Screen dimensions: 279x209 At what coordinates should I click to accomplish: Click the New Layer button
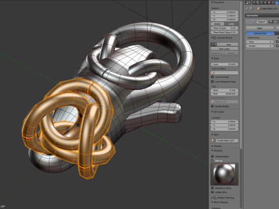pyautogui.click(x=224, y=49)
